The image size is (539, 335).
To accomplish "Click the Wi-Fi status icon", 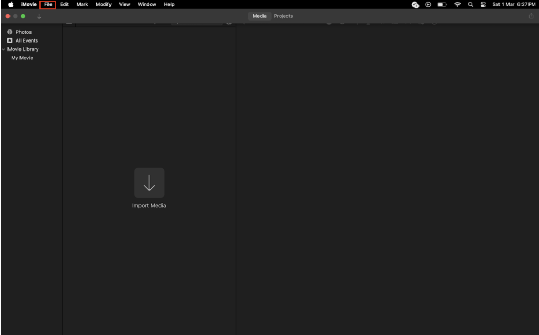I will (457, 4).
